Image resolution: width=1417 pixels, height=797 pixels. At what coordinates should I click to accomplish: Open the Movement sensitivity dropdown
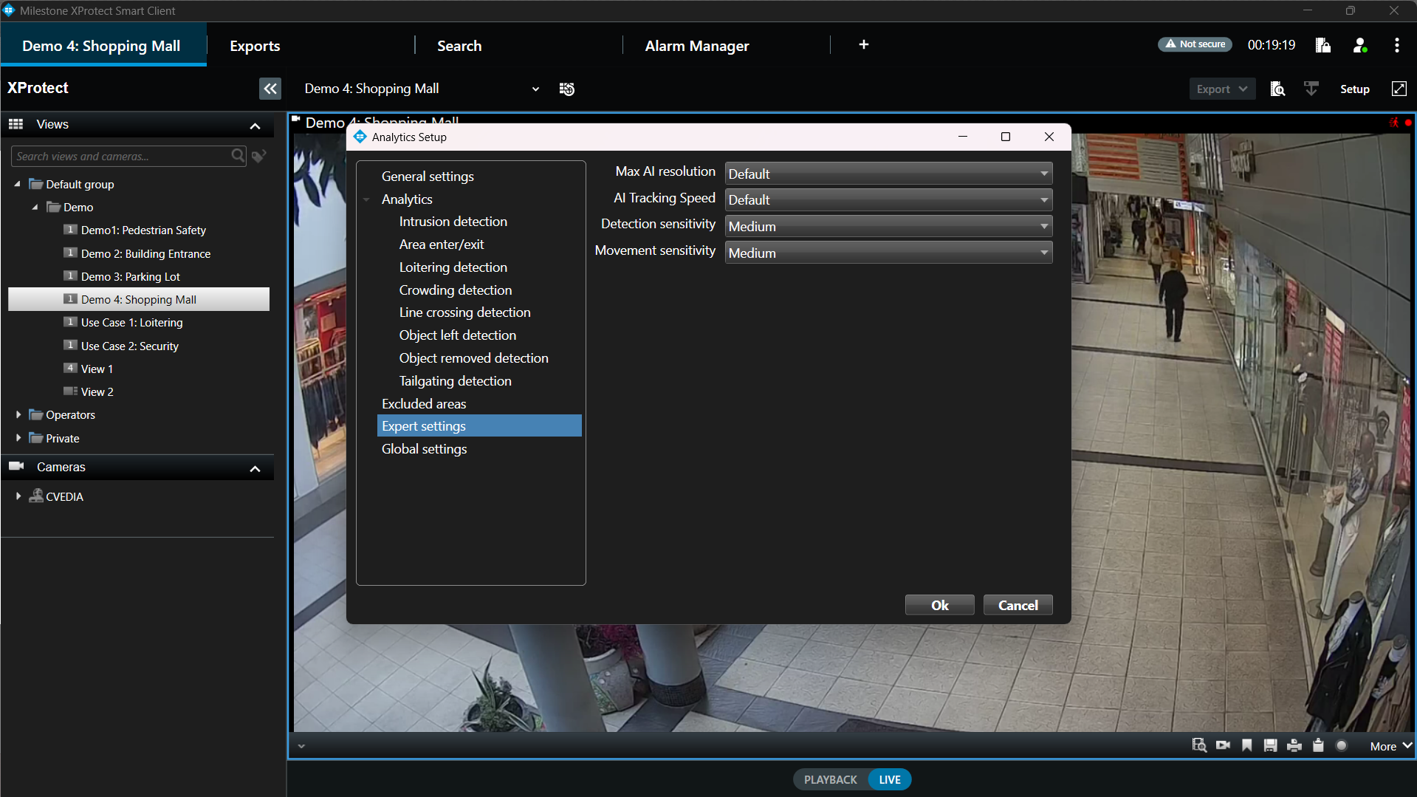click(888, 253)
